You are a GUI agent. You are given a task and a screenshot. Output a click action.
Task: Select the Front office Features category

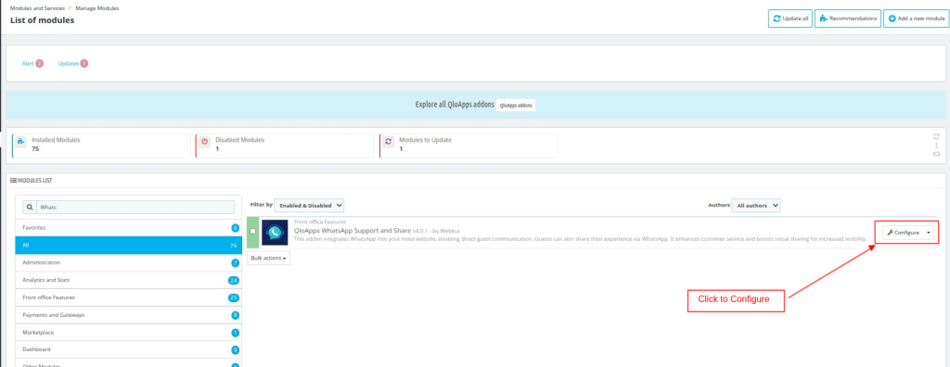click(x=128, y=297)
